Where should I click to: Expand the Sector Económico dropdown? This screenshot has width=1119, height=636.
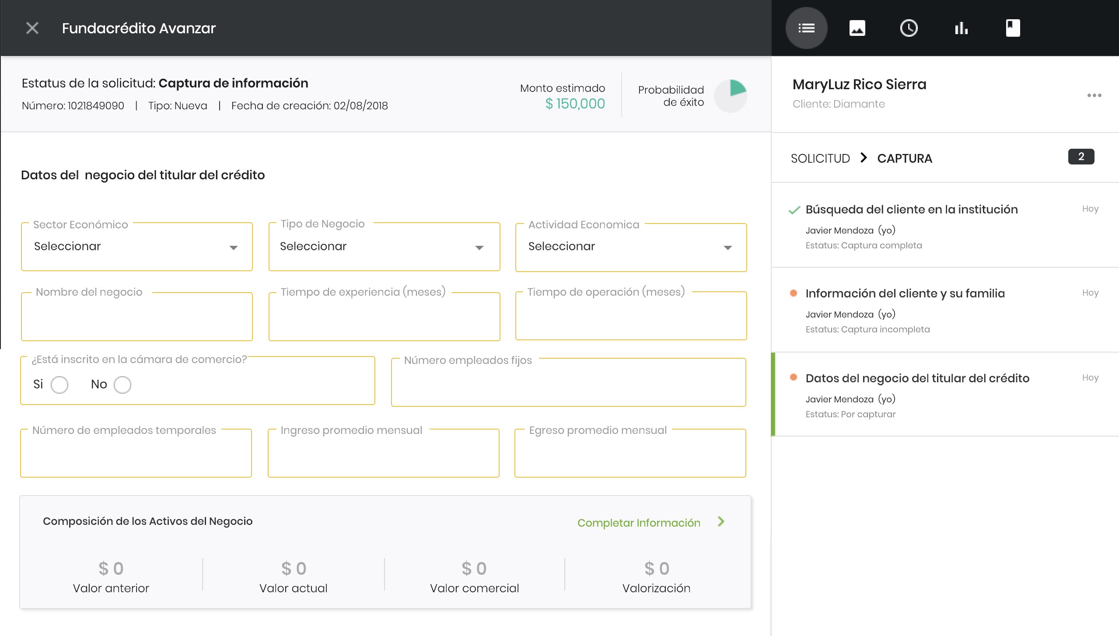[137, 247]
